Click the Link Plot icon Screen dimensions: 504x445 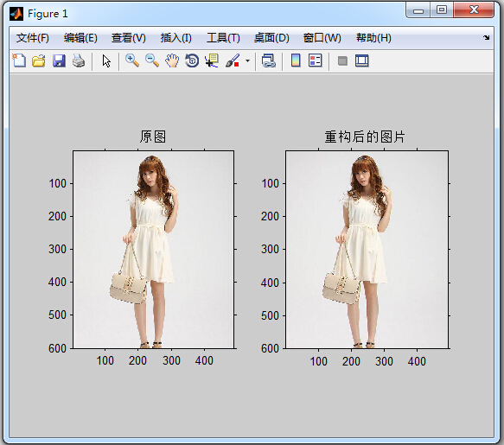tap(269, 60)
